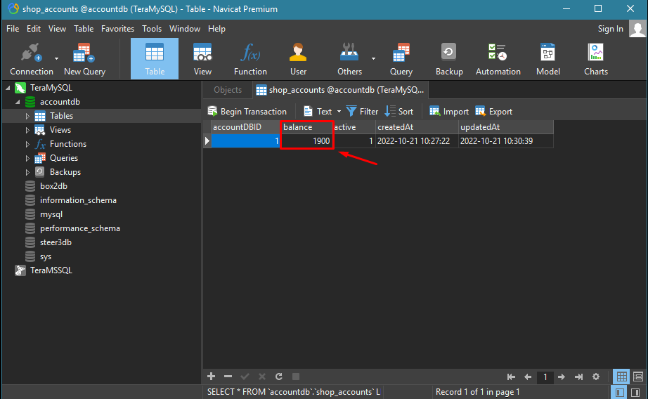Image resolution: width=648 pixels, height=399 pixels.
Task: Open the Model toolbar button
Action: (x=548, y=59)
